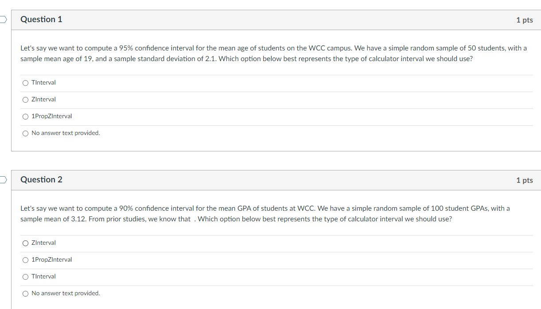Click the Question 2 header title
541x309 pixels.
pyautogui.click(x=41, y=180)
